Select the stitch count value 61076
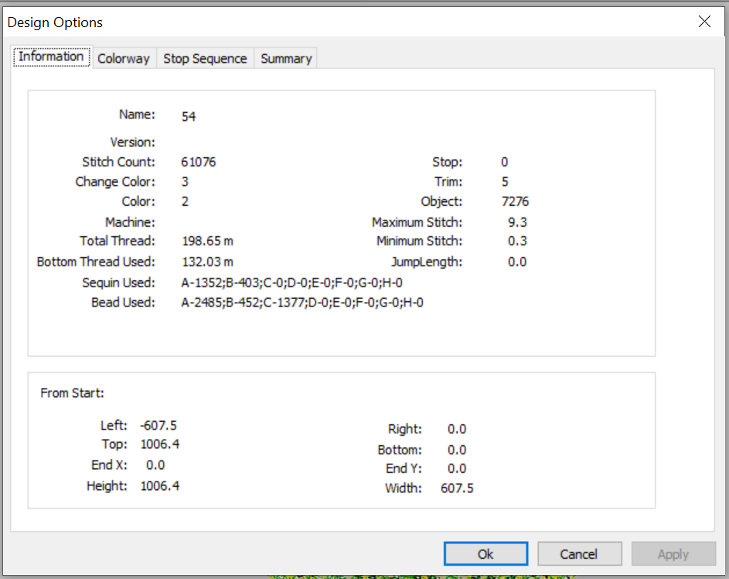Image resolution: width=729 pixels, height=579 pixels. [x=199, y=162]
